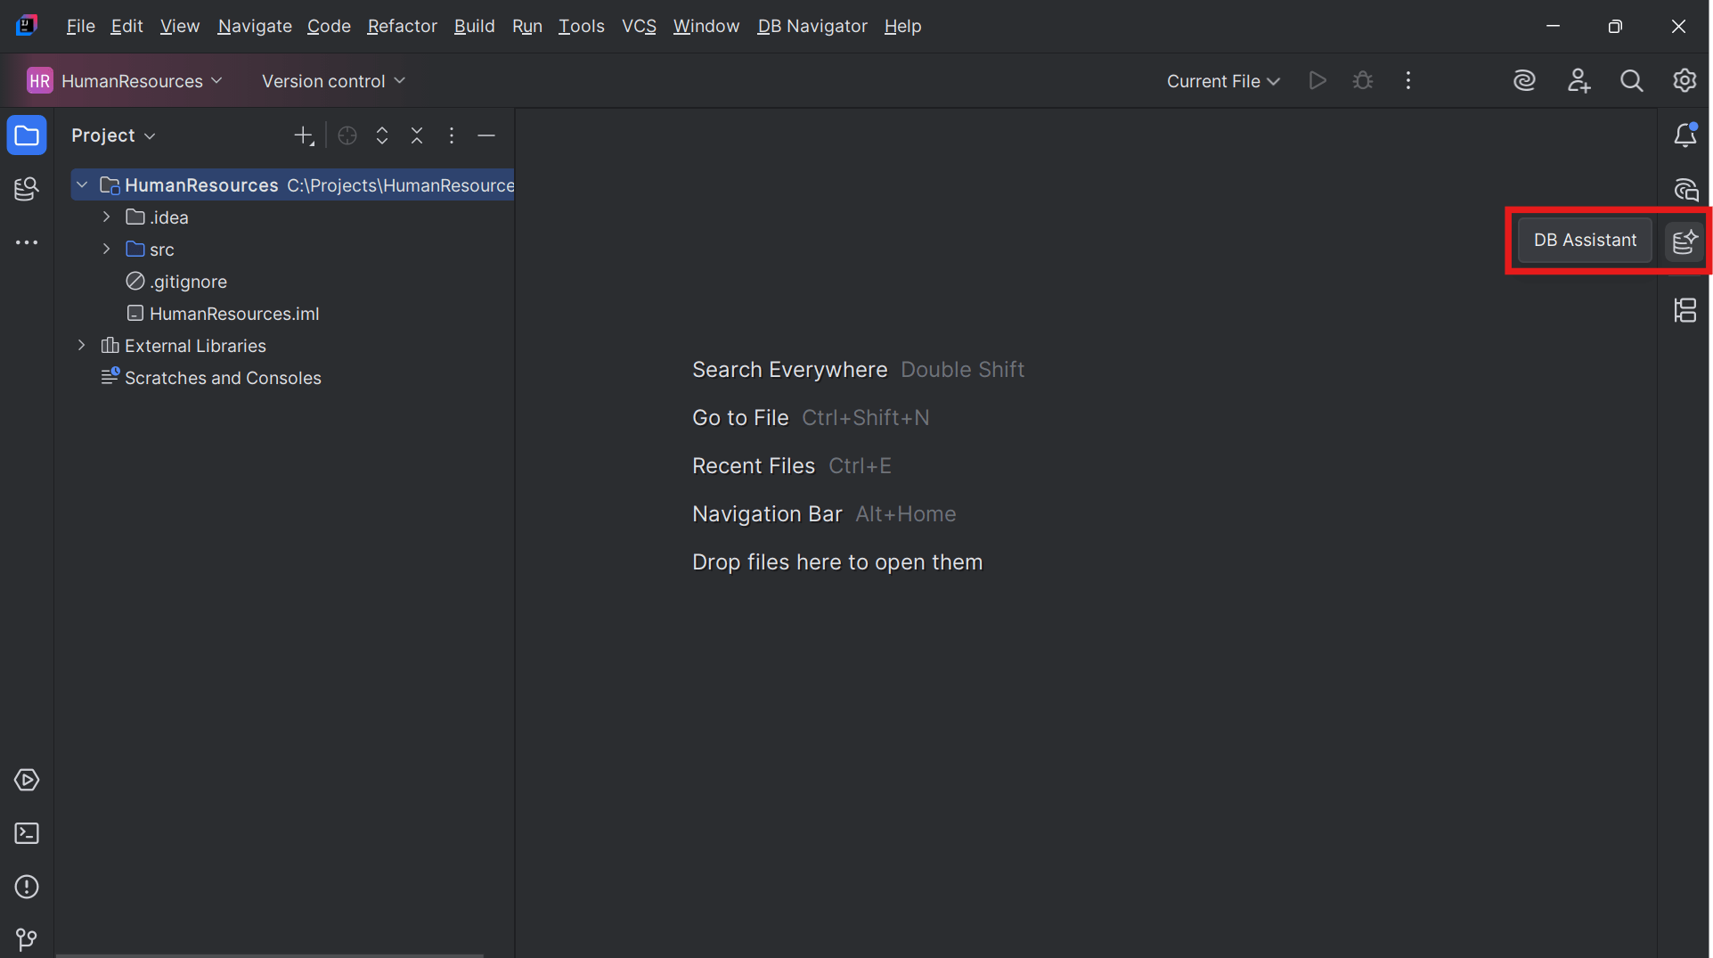The image size is (1713, 958).
Task: Open Search Everywhere magnifier icon
Action: [x=1631, y=80]
